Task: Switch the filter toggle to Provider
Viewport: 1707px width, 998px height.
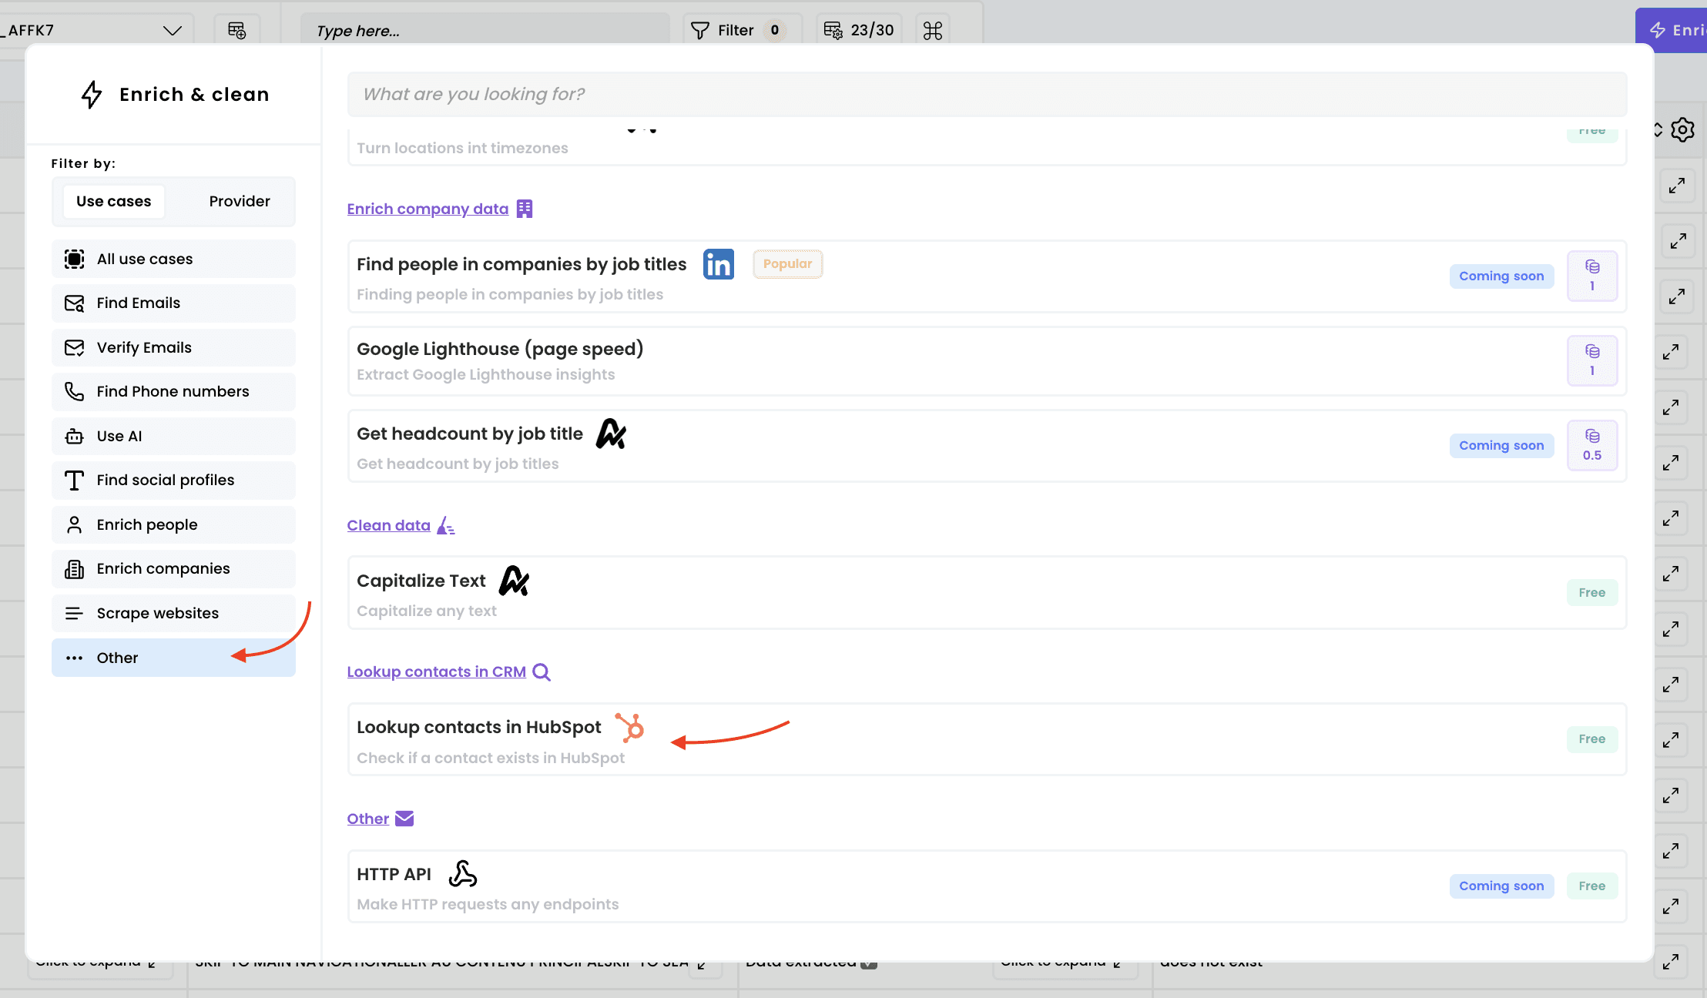Action: [x=239, y=201]
